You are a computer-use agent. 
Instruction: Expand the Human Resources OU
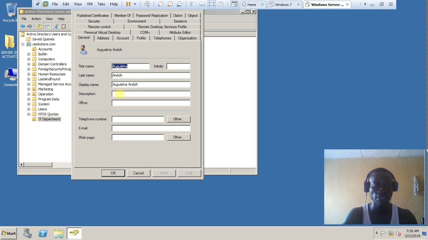pyautogui.click(x=28, y=74)
